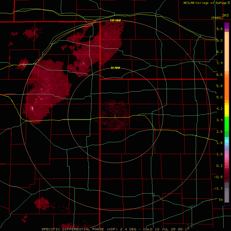231x231 pixels.
Task: Click the bright pink KDP core in western storm
Action: 32,109
